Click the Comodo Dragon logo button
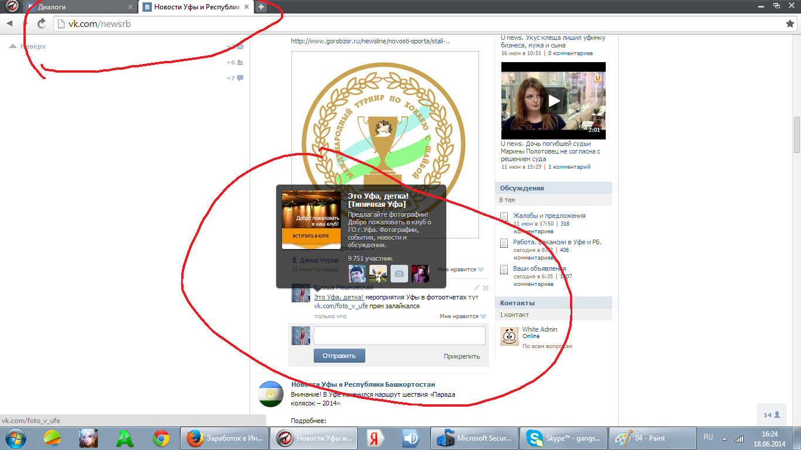The image size is (801, 450). click(x=12, y=6)
